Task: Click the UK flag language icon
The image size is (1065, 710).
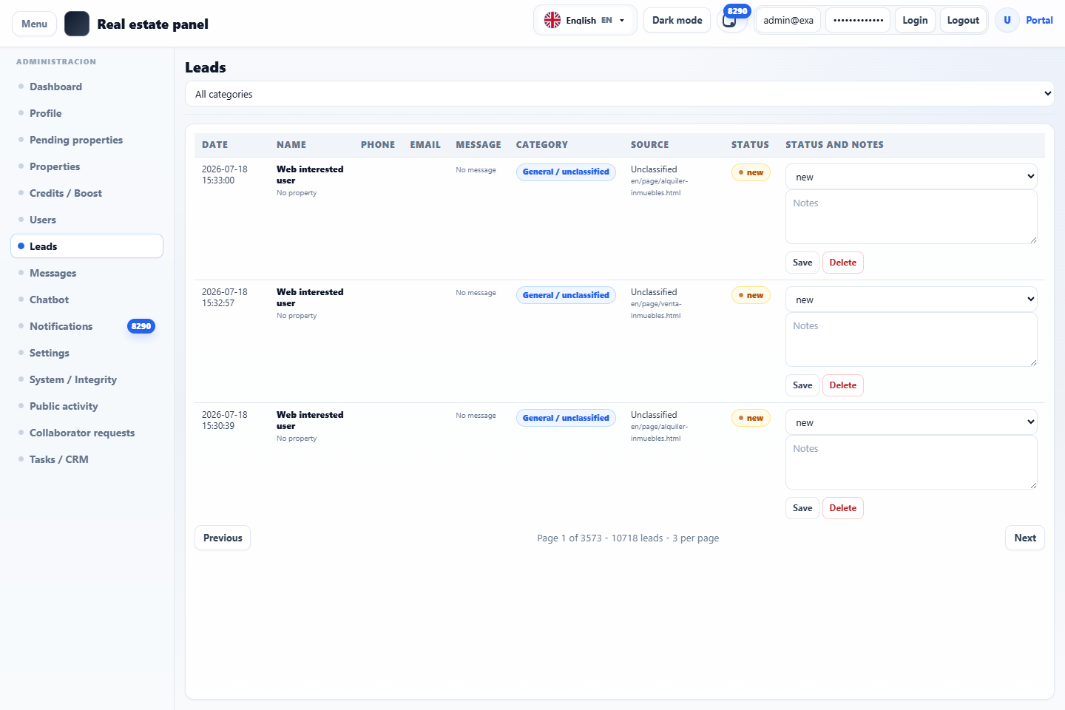Action: point(552,20)
